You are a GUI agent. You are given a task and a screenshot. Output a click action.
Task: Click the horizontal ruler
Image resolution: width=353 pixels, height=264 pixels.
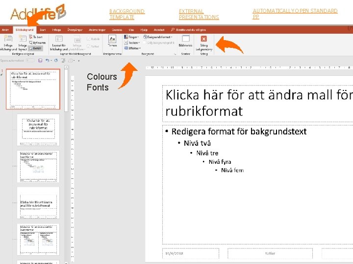249,67
